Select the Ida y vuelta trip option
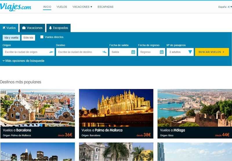 point(11,37)
